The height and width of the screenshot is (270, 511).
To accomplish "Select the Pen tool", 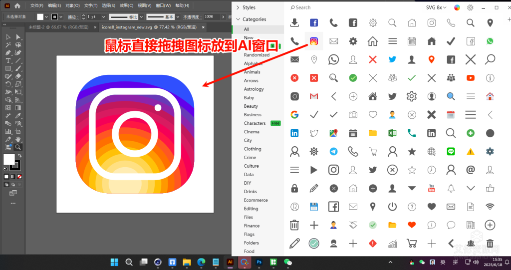I will [x=8, y=52].
